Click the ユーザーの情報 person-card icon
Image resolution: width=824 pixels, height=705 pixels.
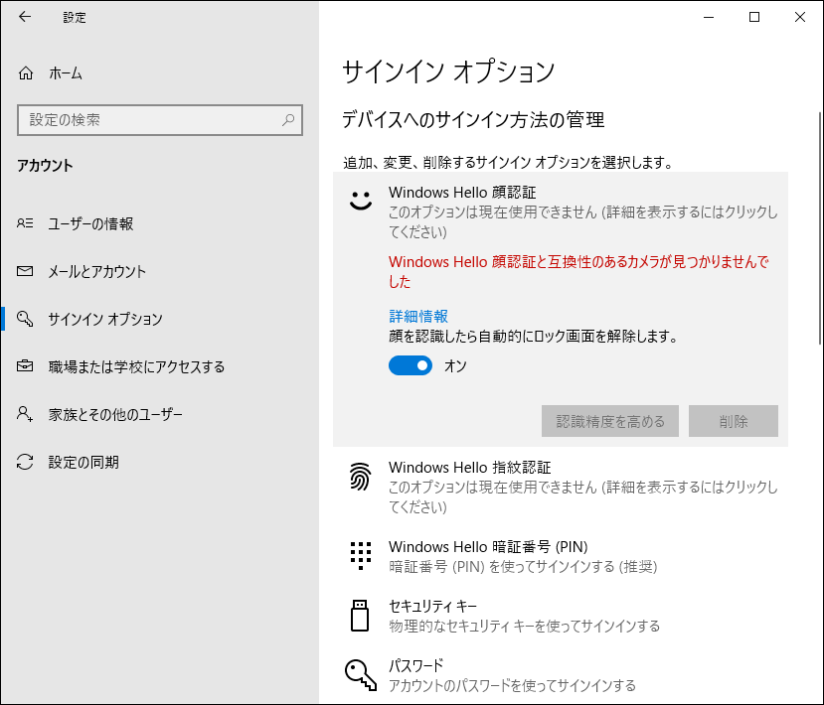[x=25, y=223]
